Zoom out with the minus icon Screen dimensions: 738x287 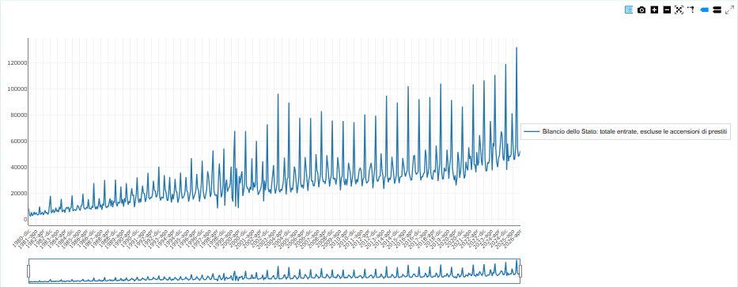667,9
